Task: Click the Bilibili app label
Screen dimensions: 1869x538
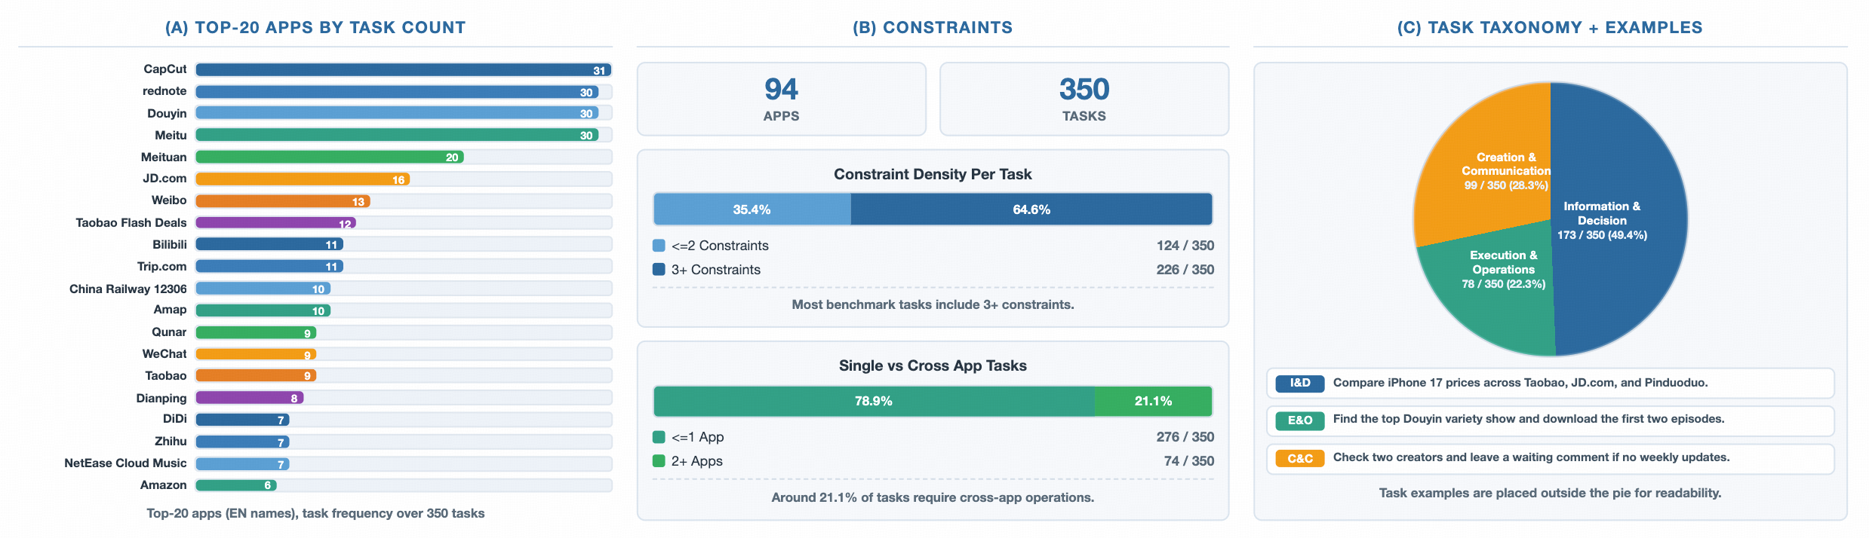Action: point(170,244)
